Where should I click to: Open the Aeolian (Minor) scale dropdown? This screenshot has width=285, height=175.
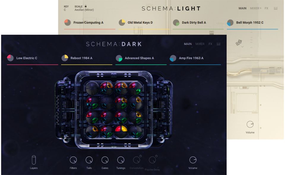coord(84,10)
